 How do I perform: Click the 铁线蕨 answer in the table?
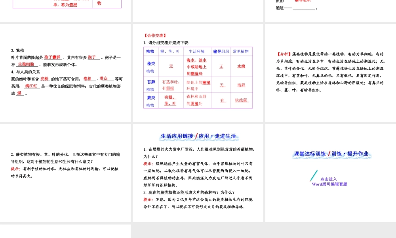point(242,100)
